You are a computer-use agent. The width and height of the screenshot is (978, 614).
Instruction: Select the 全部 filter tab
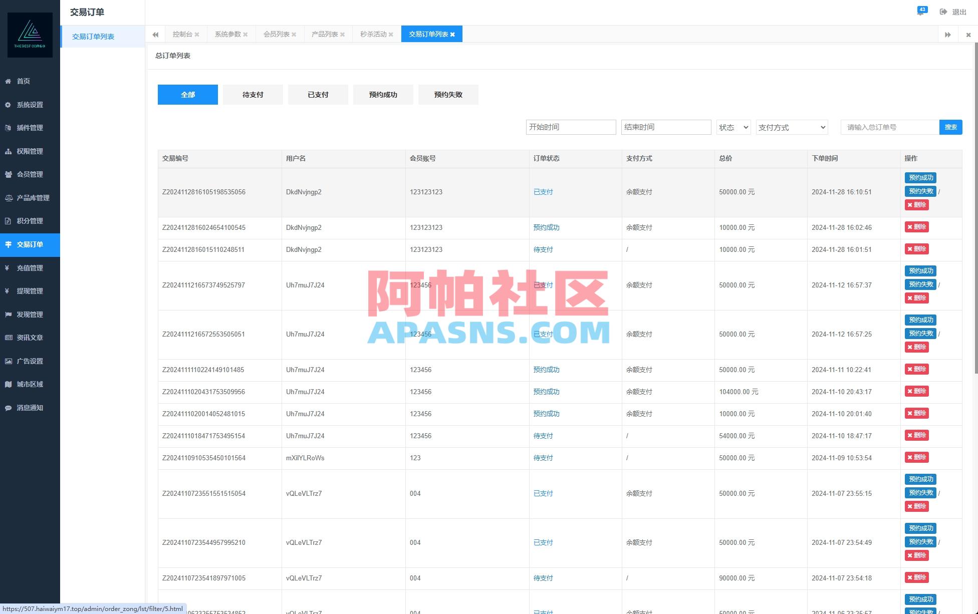[187, 94]
